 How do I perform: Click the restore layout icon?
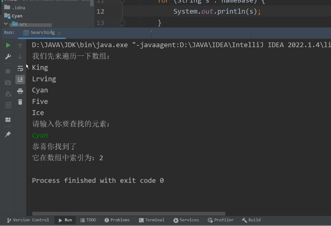[8, 119]
